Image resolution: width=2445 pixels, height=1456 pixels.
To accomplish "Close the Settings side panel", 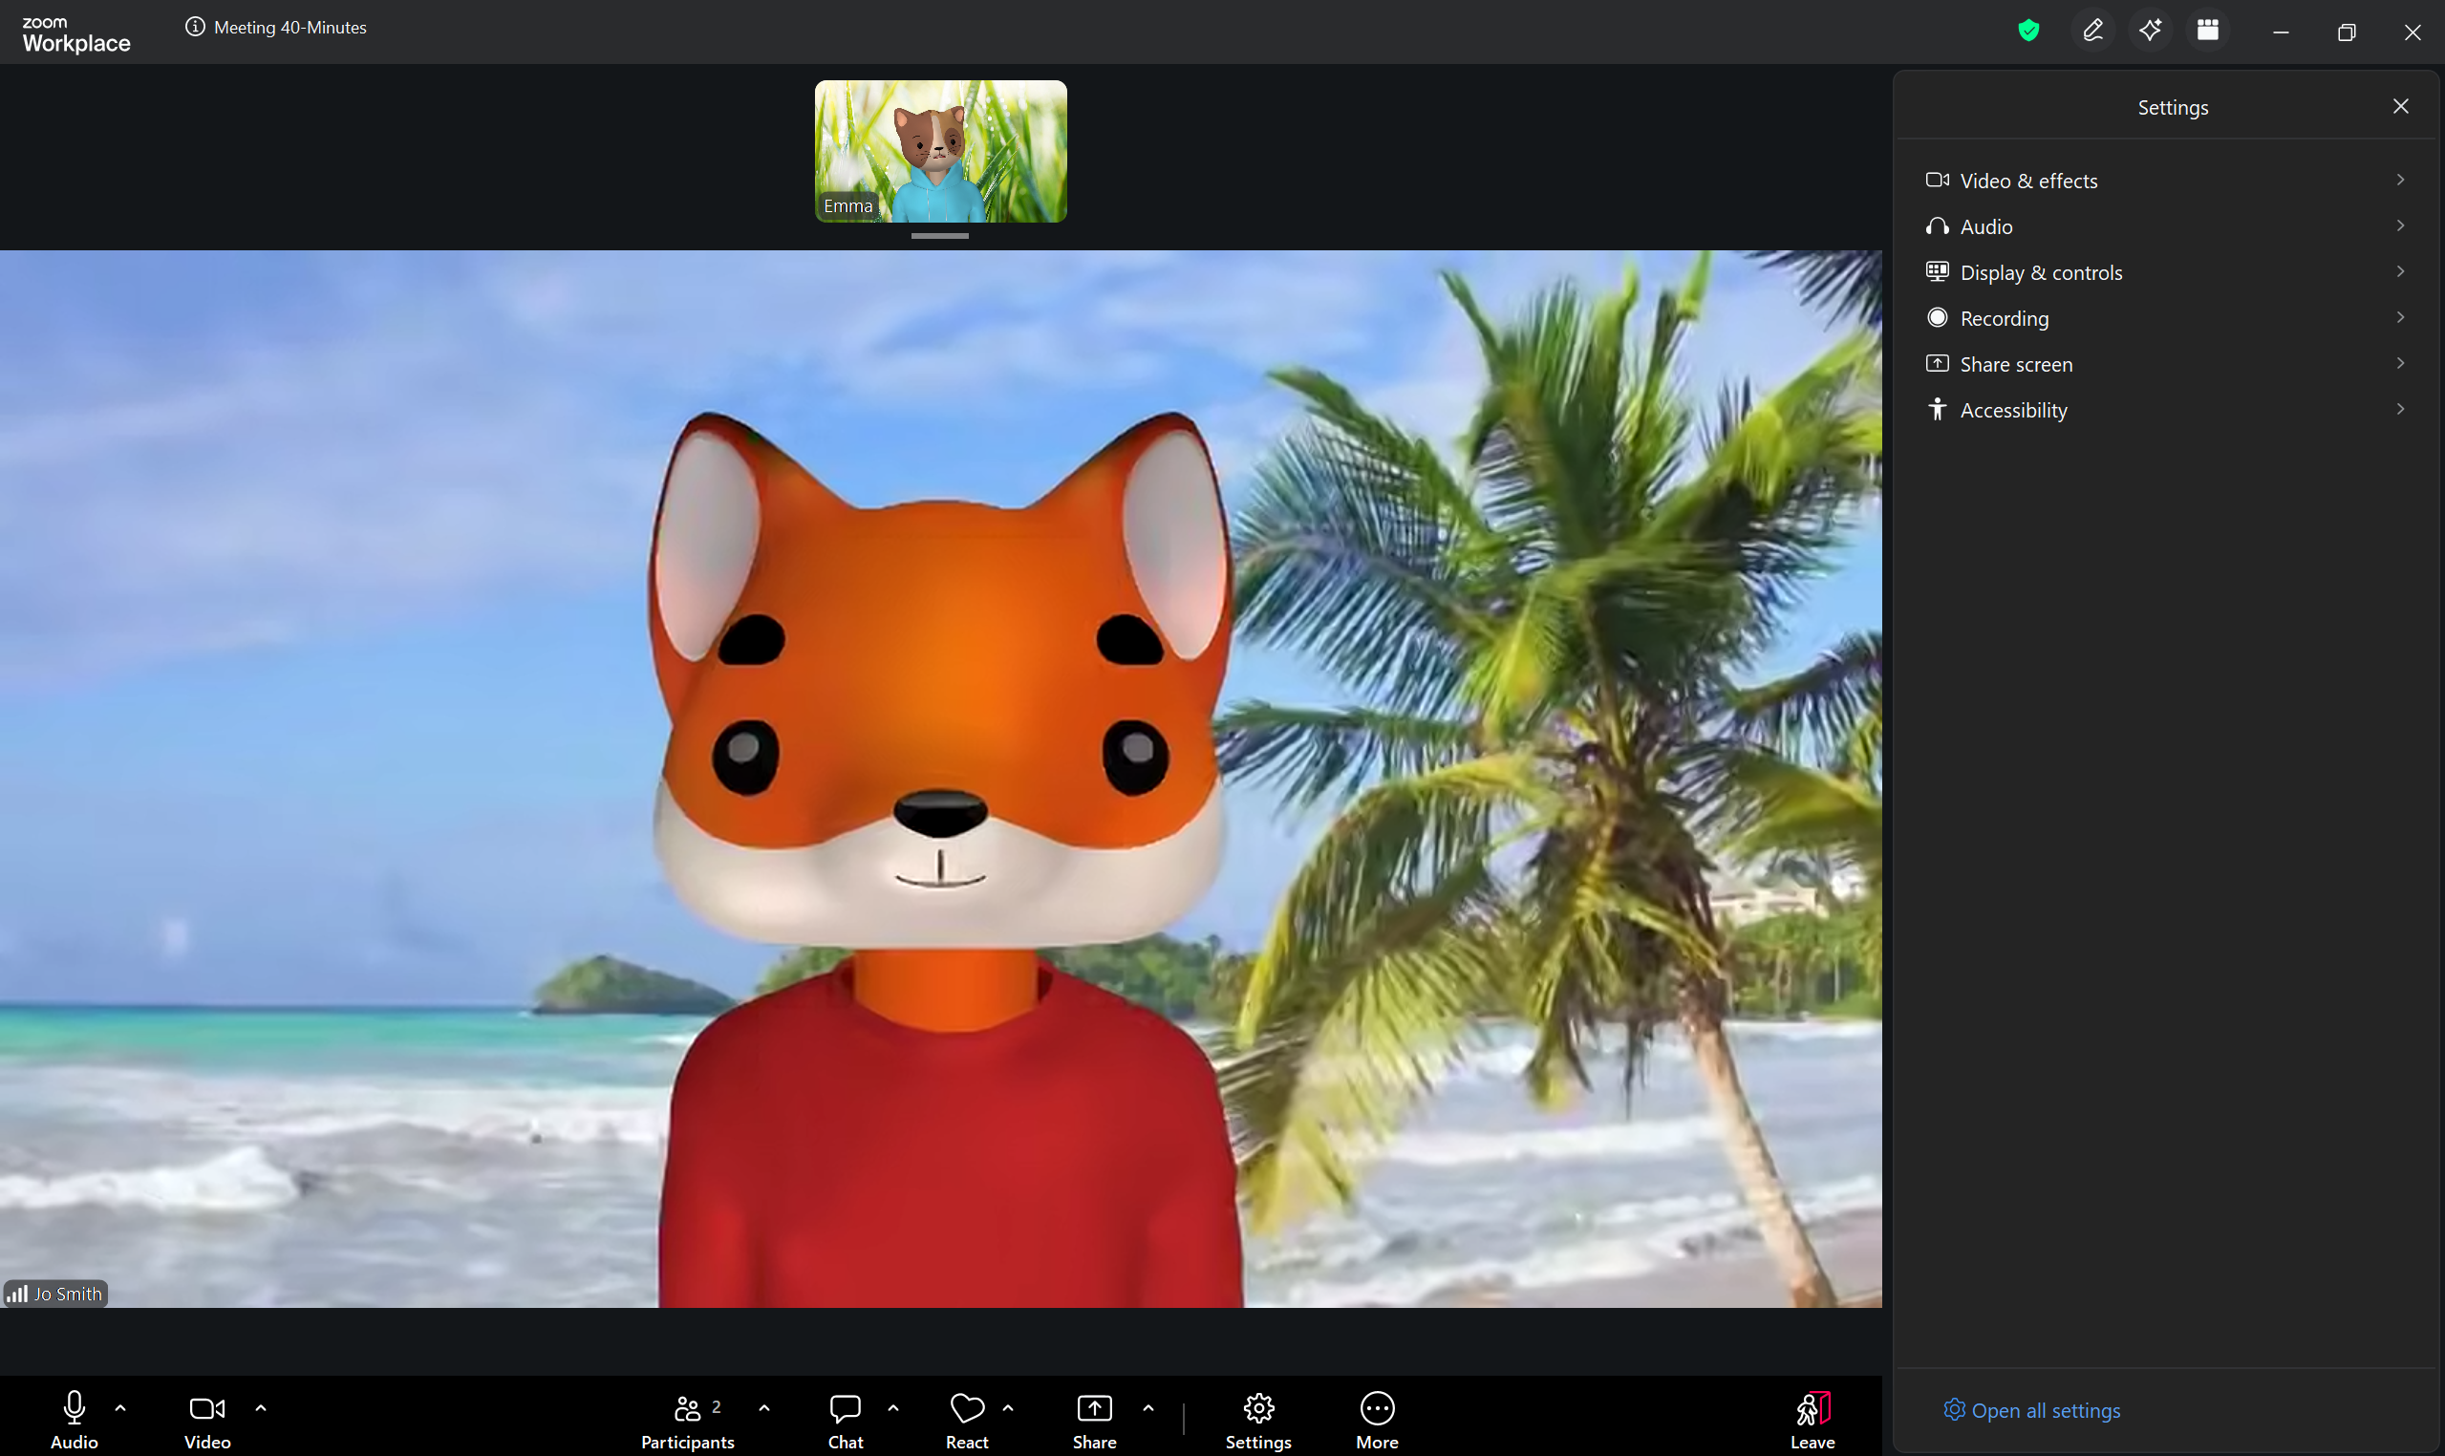I will click(x=2400, y=106).
